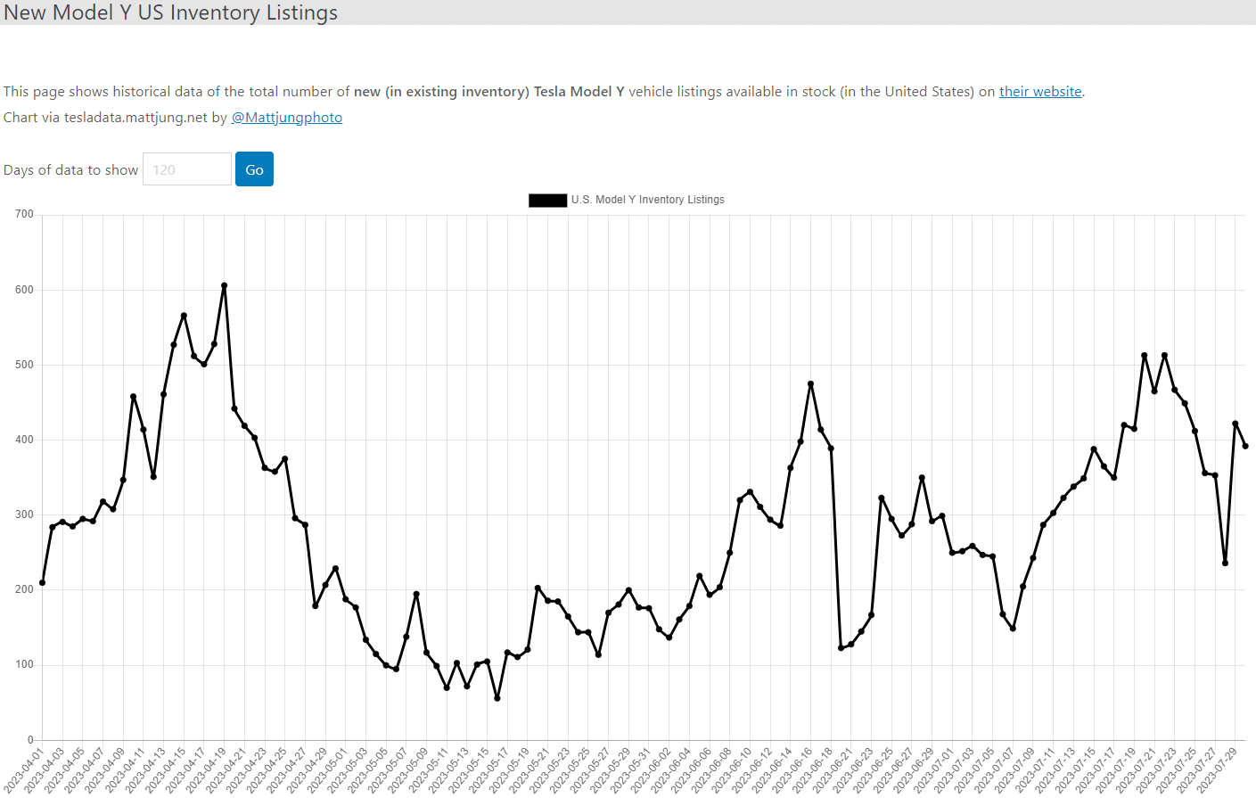Image resolution: width=1256 pixels, height=798 pixels.
Task: Select the page heading "New Model Y US Inventory Listings"
Action: 171,12
